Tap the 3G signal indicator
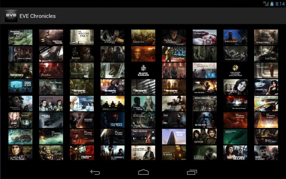 (266, 3)
